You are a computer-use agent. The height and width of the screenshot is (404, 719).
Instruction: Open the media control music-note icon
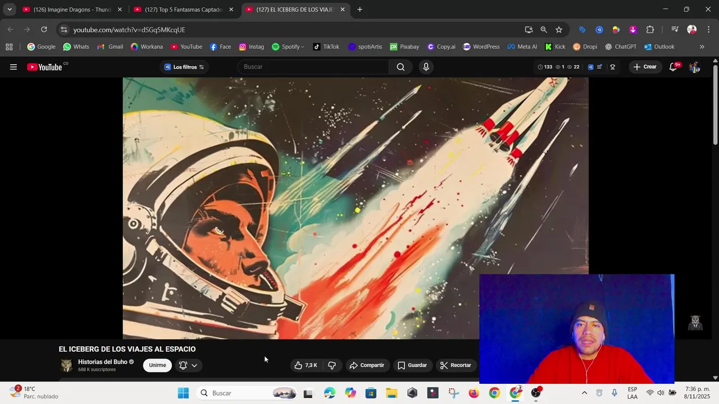click(x=675, y=30)
